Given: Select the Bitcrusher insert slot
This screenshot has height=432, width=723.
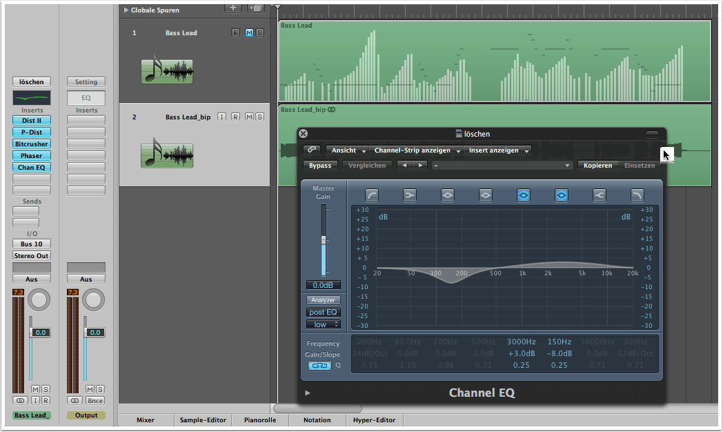Looking at the screenshot, I should point(32,144).
